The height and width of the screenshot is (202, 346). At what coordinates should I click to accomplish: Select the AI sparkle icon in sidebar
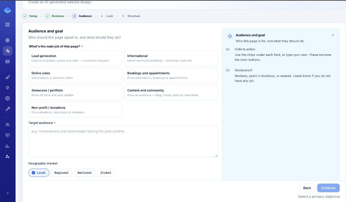click(7, 51)
